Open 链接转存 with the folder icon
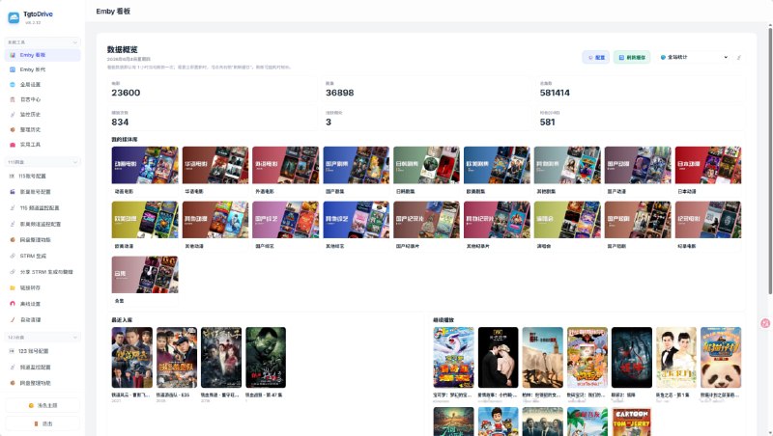 tap(43, 287)
